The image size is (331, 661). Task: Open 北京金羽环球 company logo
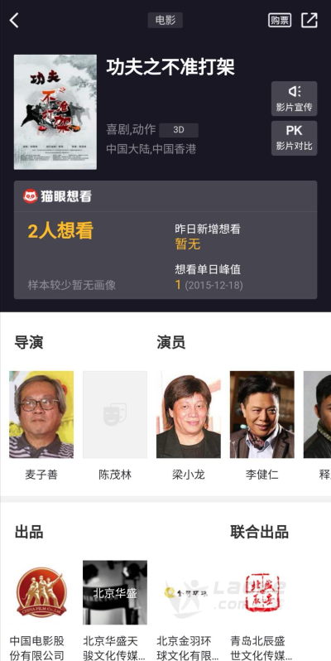[188, 592]
